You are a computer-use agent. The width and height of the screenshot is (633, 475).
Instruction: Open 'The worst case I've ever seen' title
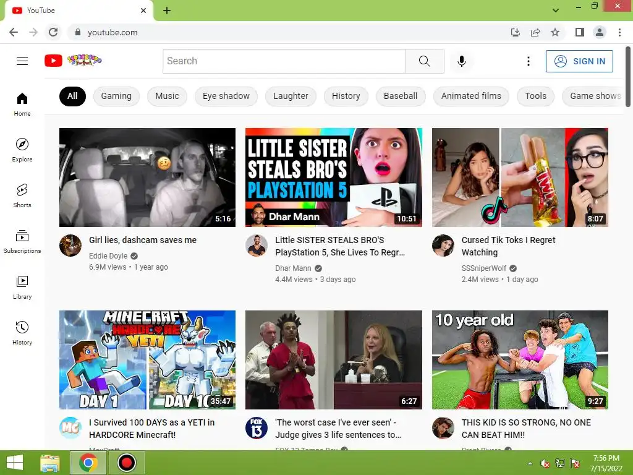tap(338, 429)
